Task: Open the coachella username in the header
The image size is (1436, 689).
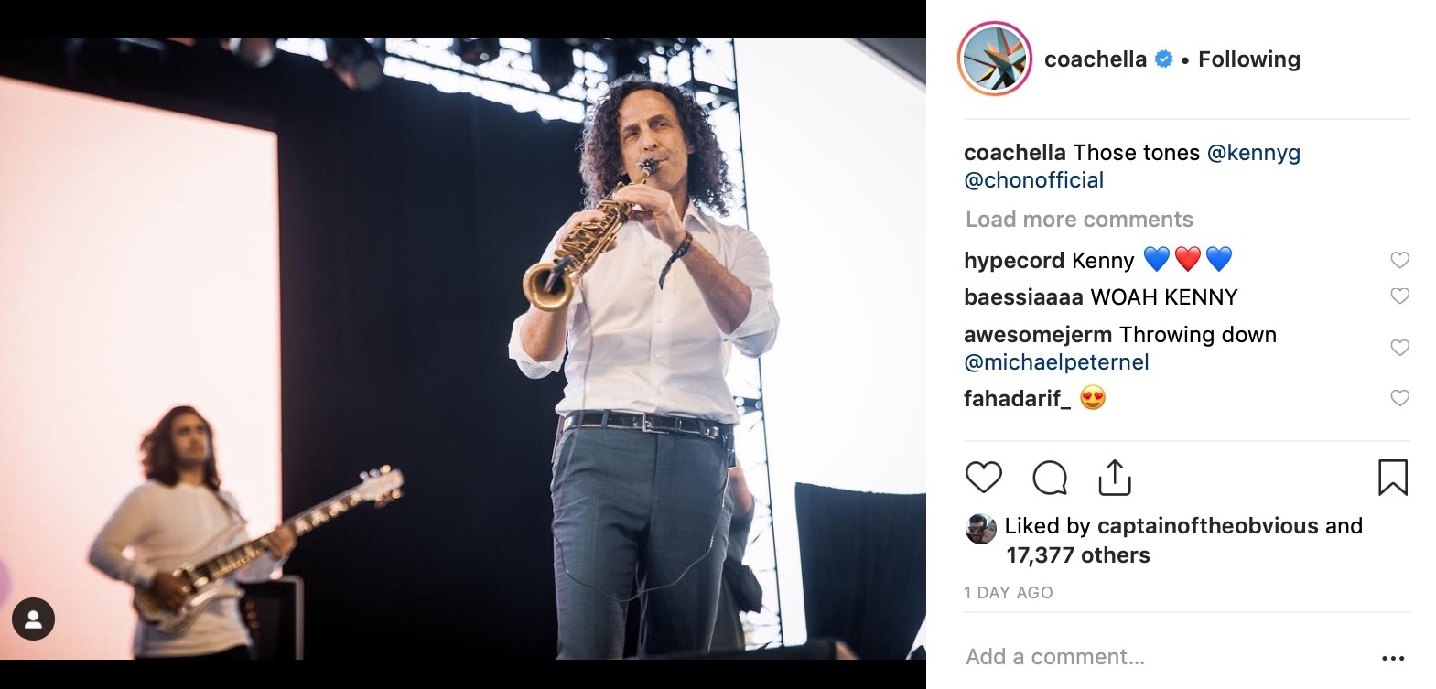Action: point(1095,59)
